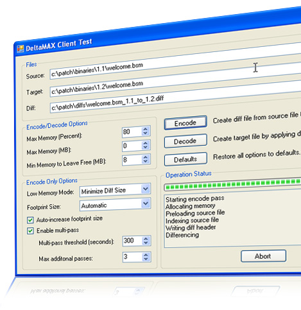This screenshot has width=301, height=310.
Task: Decrease Min Memory to Leave Free value
Action: (x=146, y=162)
